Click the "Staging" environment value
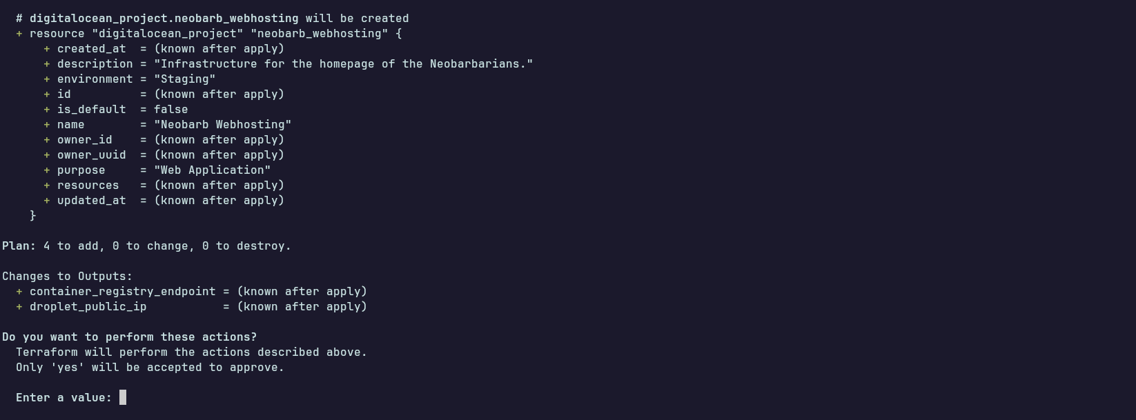 point(184,79)
